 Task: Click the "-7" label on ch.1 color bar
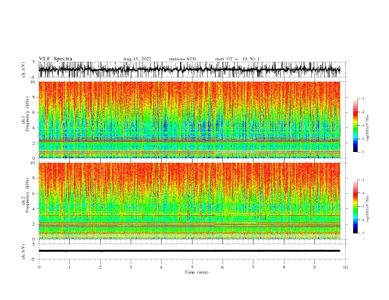[x=362, y=152]
